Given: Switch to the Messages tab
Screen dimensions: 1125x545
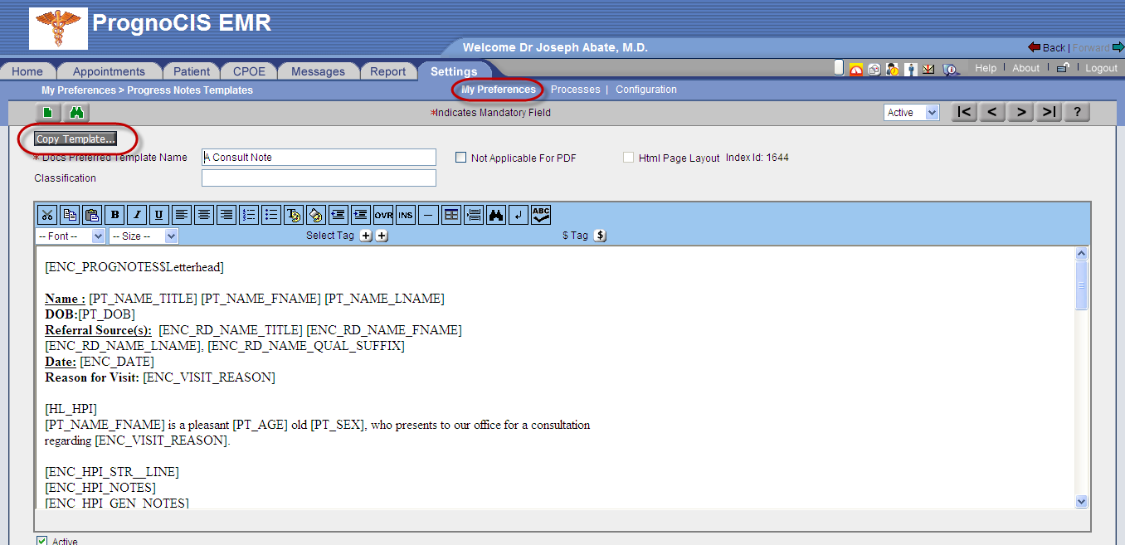Looking at the screenshot, I should (x=318, y=71).
